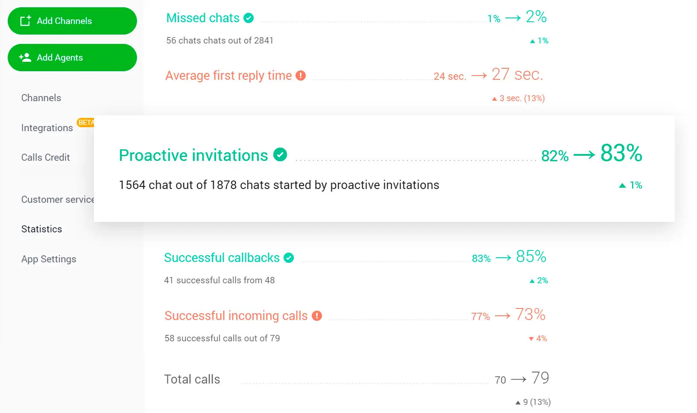Click the check icon beside Successful callbacks

pos(289,258)
